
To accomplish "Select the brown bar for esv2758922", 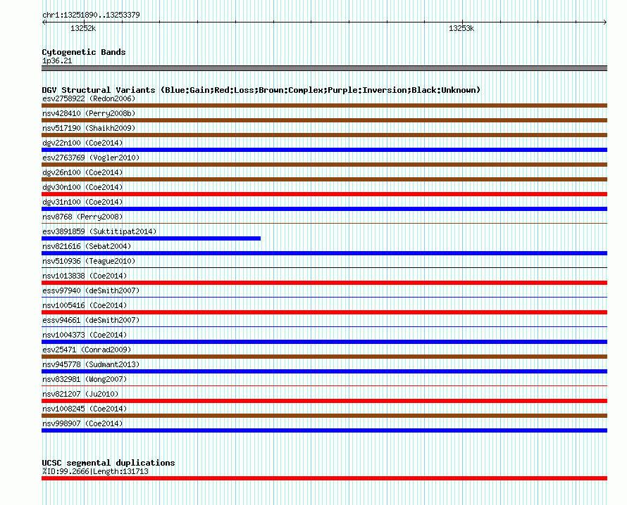I will (324, 106).
